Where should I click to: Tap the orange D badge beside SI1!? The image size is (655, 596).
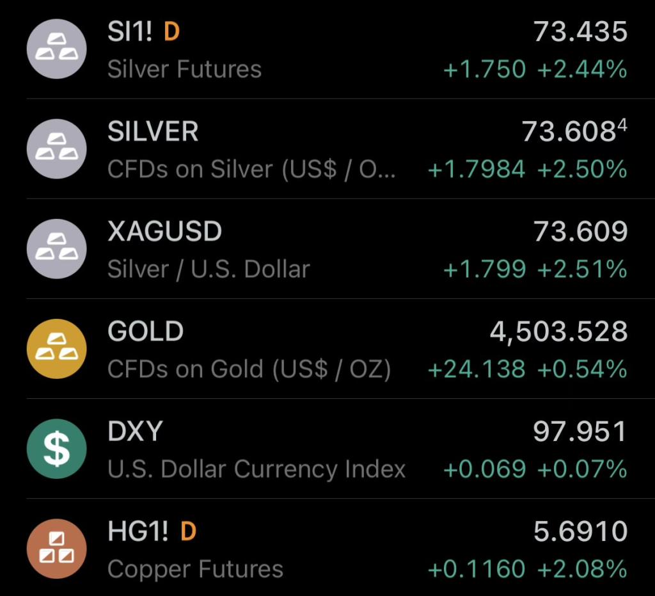(171, 32)
